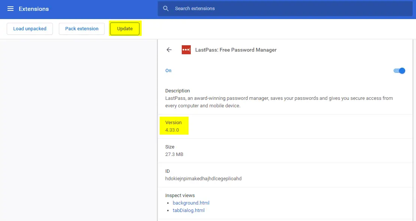Click the Inspect views heading
Image resolution: width=416 pixels, height=221 pixels.
[180, 195]
